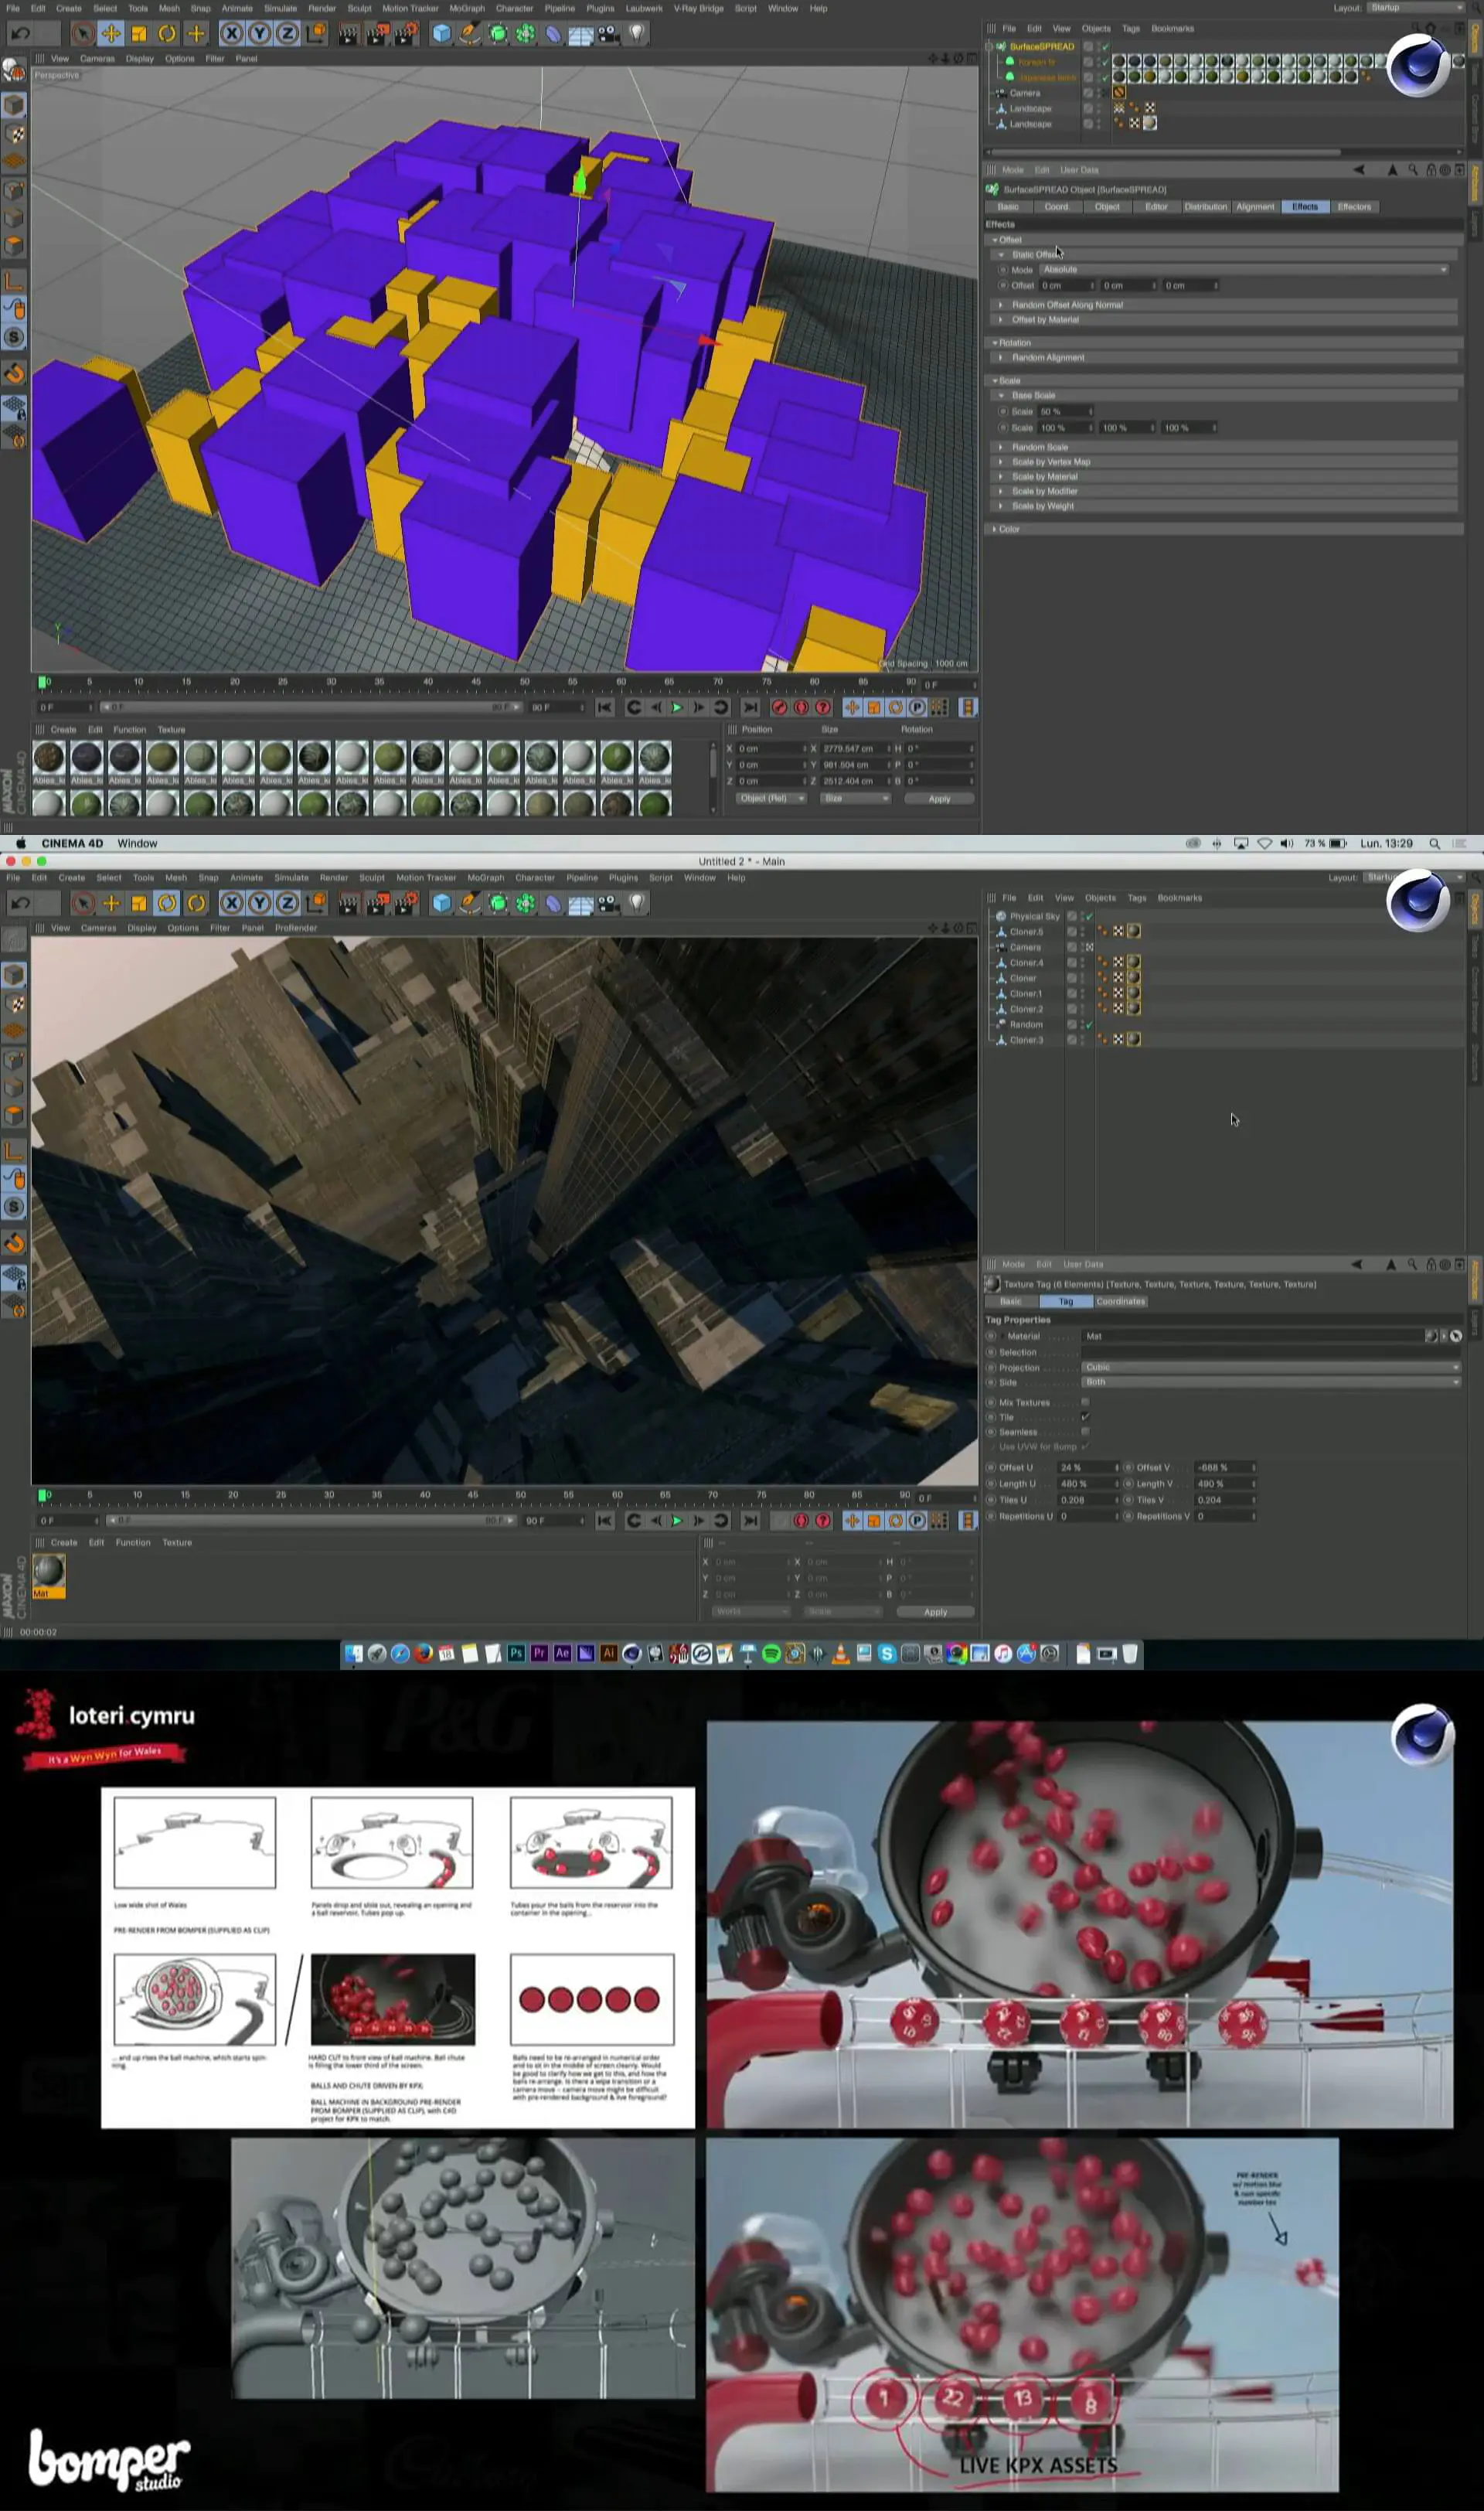The width and height of the screenshot is (1484, 2511).
Task: Open Static Offset Mode dropdown showing Absolute
Action: tap(1244, 269)
